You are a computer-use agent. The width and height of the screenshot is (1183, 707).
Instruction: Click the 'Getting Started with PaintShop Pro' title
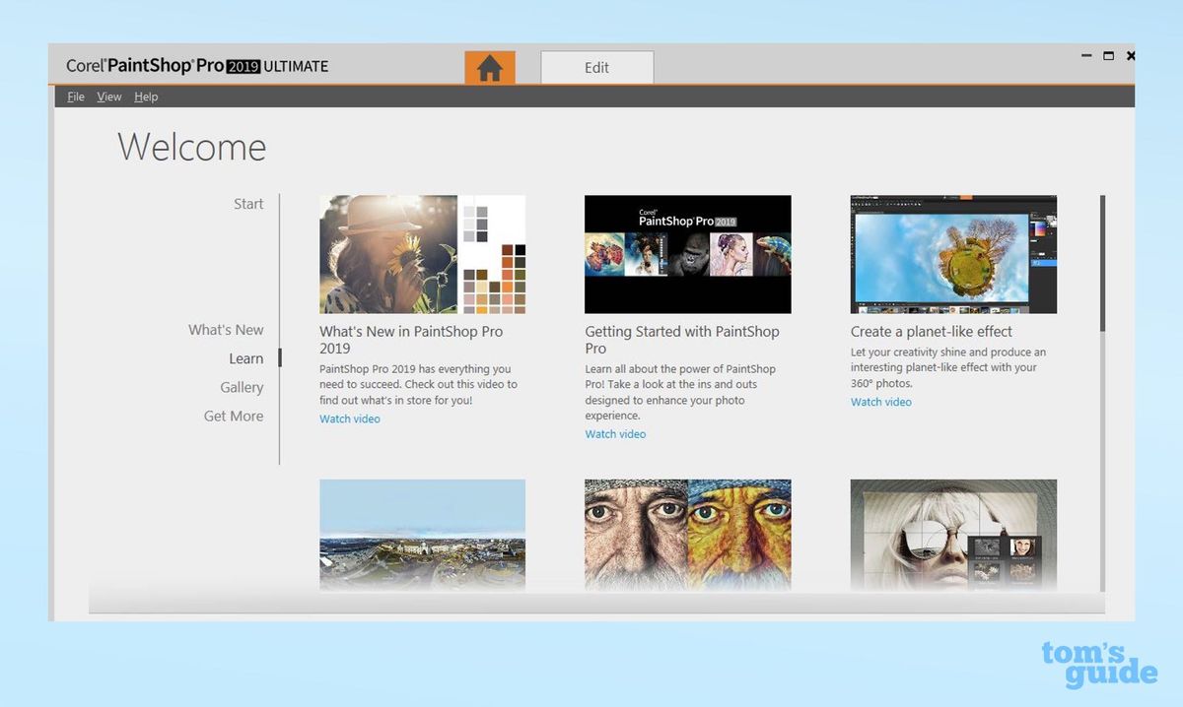point(682,340)
